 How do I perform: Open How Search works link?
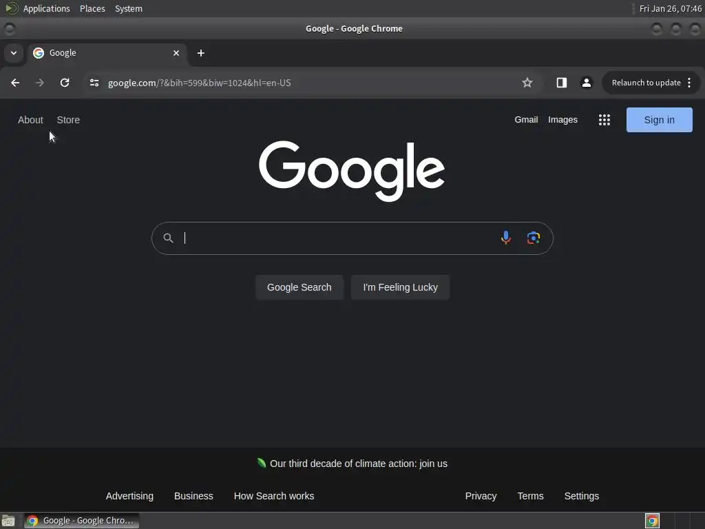tap(274, 496)
